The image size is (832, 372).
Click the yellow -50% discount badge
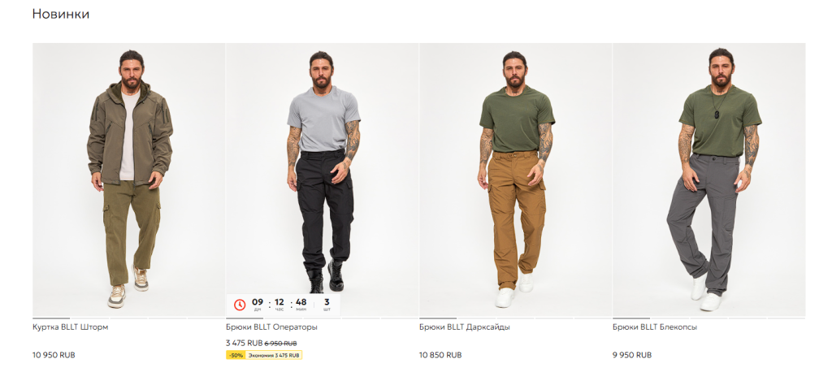(235, 355)
